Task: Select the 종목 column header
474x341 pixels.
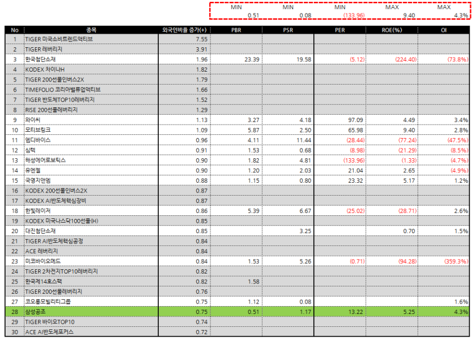Action: (91, 30)
